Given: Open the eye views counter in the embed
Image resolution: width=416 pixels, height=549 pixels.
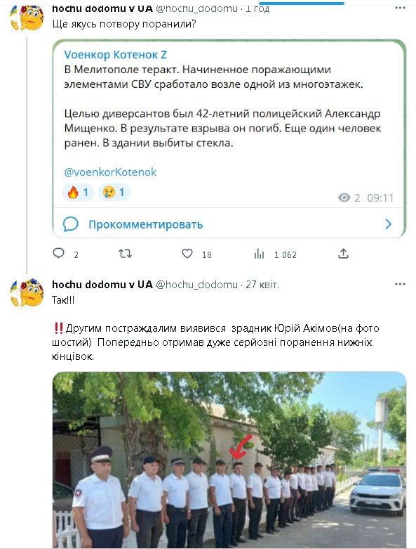Looking at the screenshot, I should point(349,198).
